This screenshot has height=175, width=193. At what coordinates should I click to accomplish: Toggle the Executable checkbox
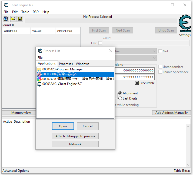click(x=137, y=83)
